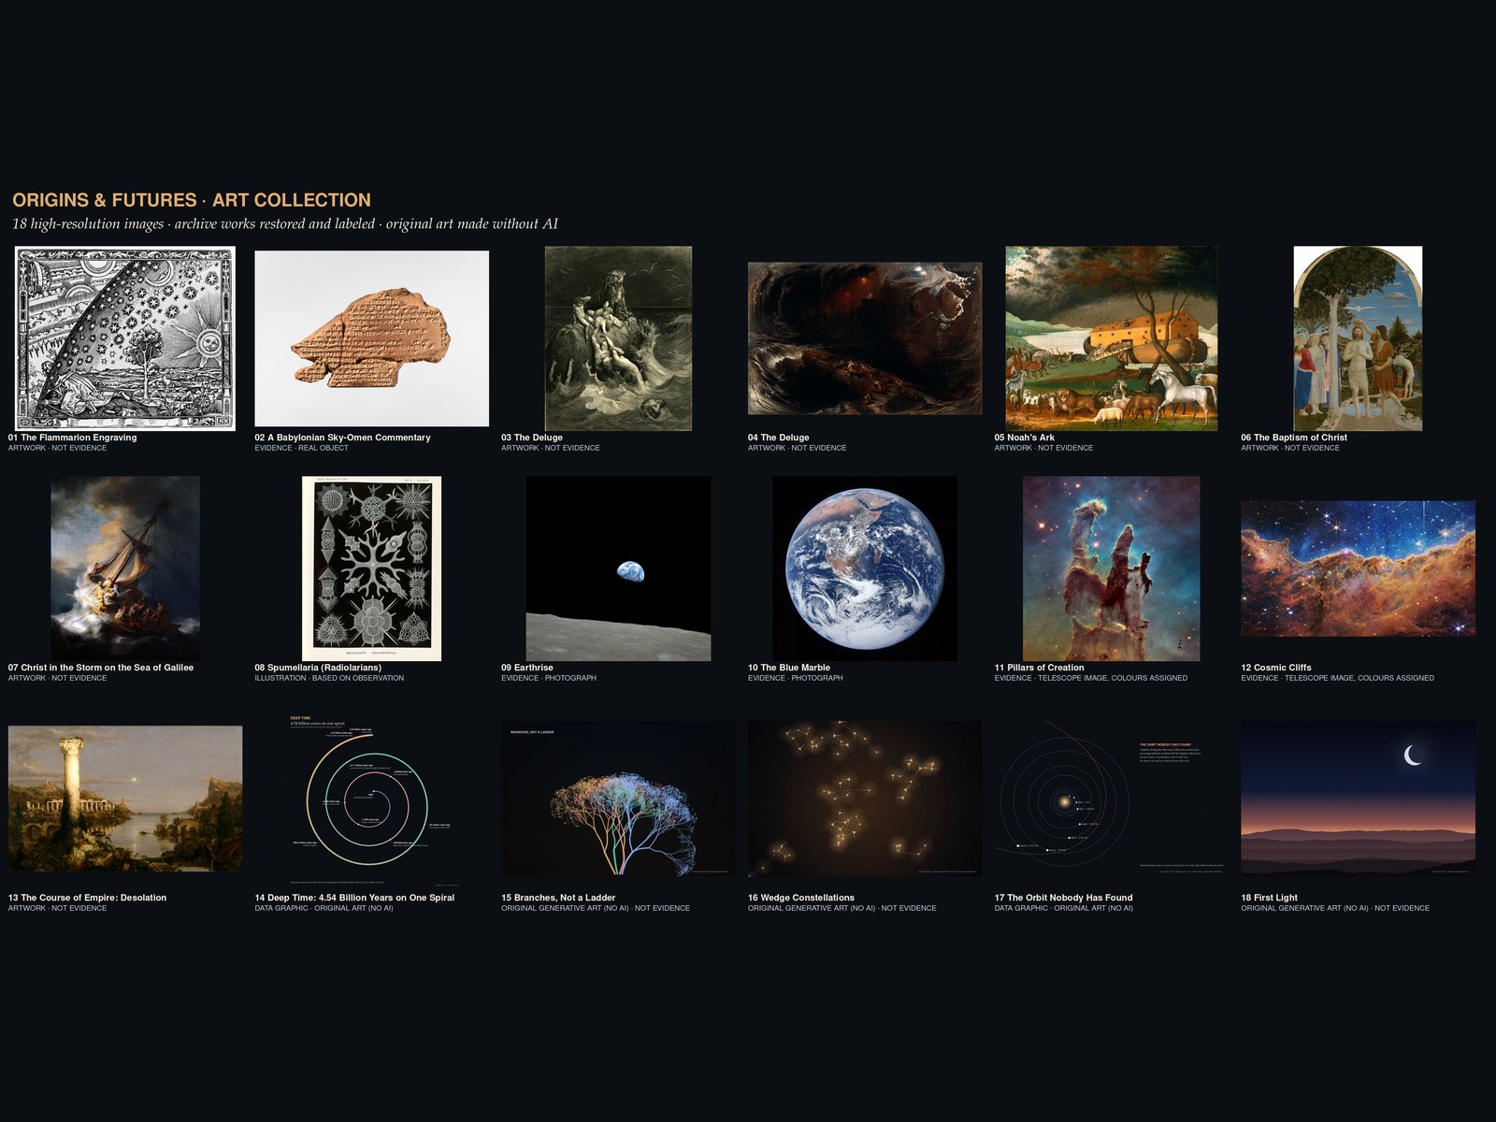1496x1122 pixels.
Task: Click 'ARTWORK · NOT EVIDENCE' under Baptism of Christ
Action: coord(1290,448)
